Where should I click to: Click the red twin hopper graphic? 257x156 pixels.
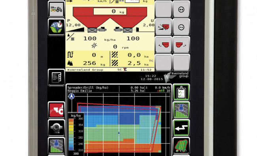[x=110, y=17]
